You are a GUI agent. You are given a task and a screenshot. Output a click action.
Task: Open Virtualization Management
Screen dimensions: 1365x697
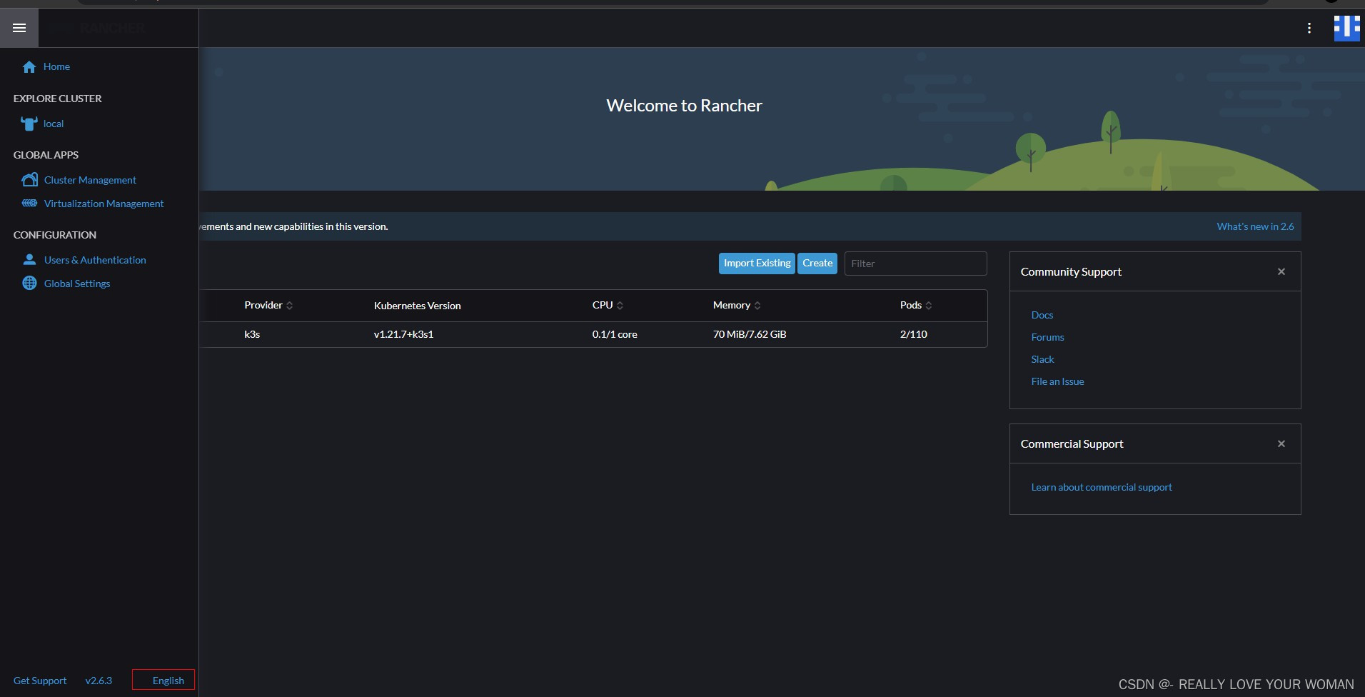tap(104, 204)
